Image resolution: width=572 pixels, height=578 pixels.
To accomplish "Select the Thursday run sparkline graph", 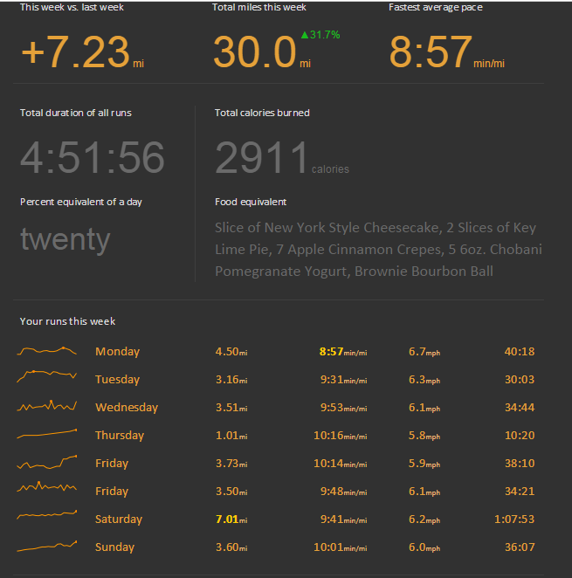I will pyautogui.click(x=47, y=433).
